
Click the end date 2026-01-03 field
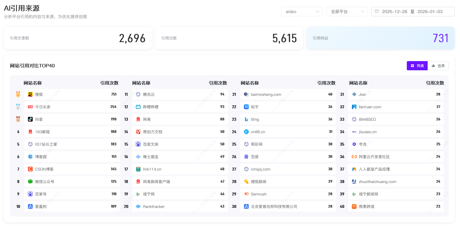pos(430,12)
